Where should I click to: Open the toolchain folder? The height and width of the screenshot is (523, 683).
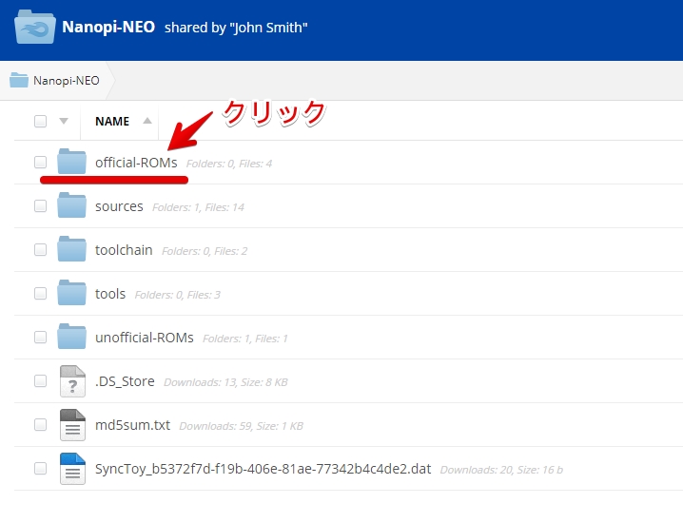click(124, 250)
